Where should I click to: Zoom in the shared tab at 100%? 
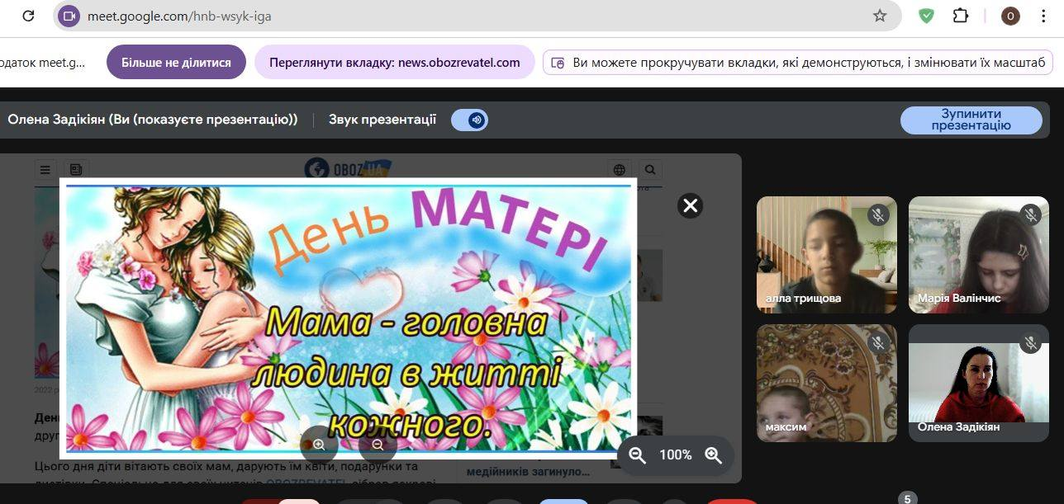(713, 455)
